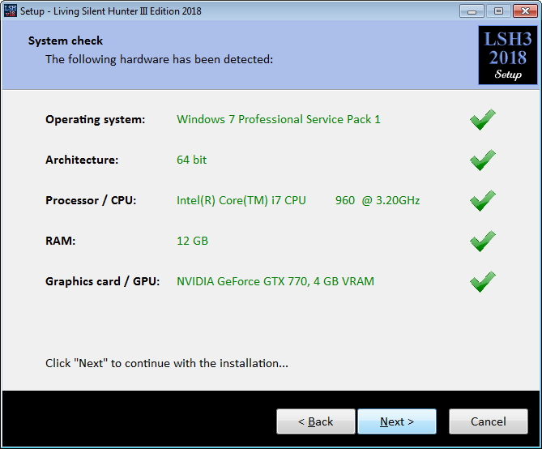Image resolution: width=542 pixels, height=449 pixels.
Task: Click the Graphics card green checkmark
Action: (x=483, y=281)
